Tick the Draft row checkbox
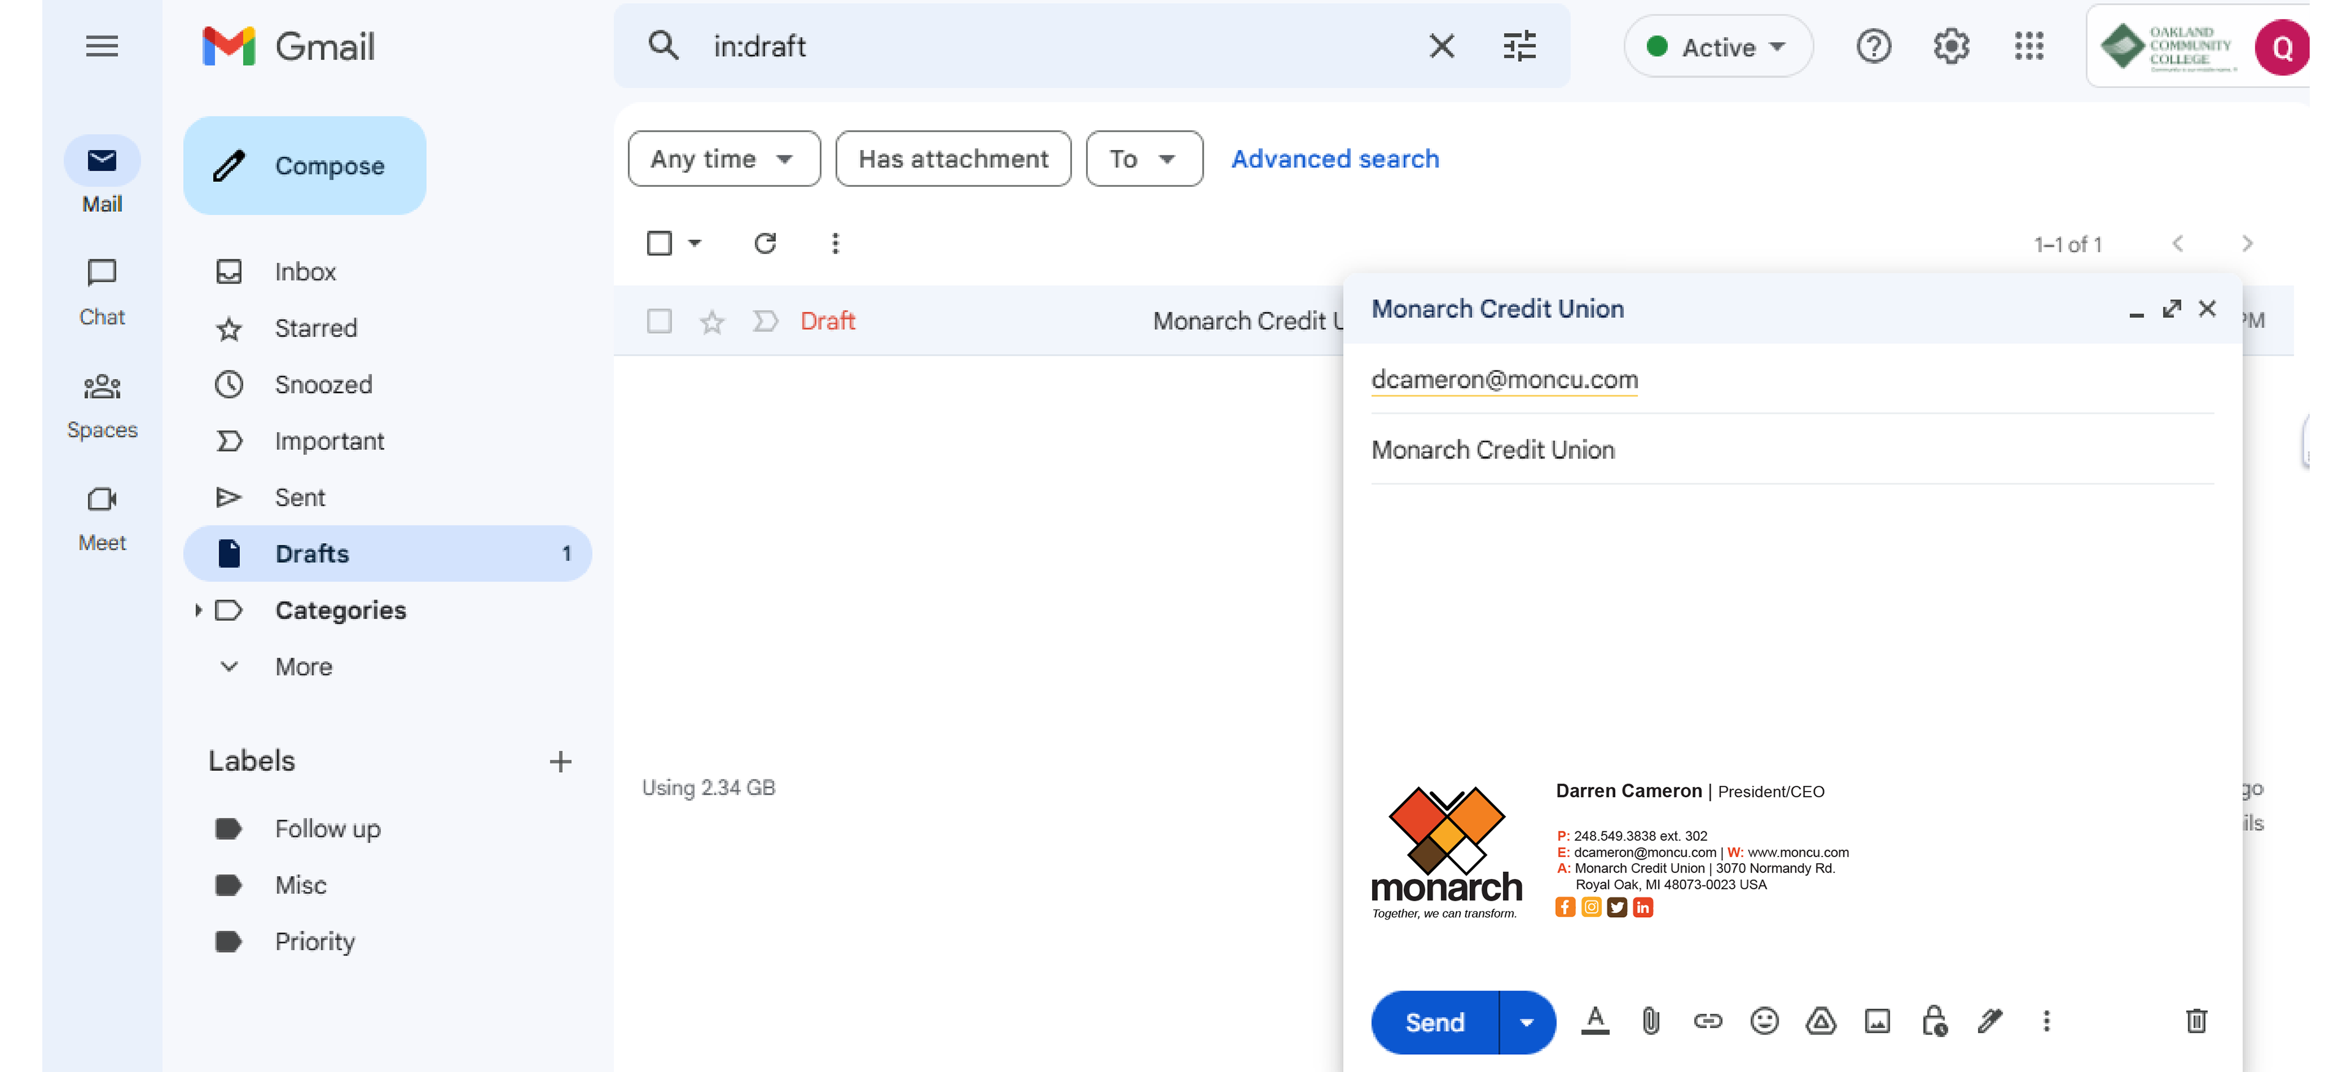This screenshot has height=1072, width=2351. [659, 321]
